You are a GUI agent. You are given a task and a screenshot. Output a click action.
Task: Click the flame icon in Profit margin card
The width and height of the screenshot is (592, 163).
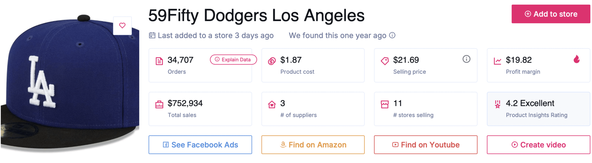(576, 59)
